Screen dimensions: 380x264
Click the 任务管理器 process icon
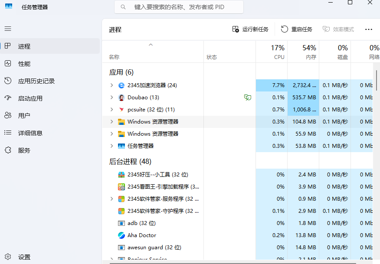tap(121, 146)
